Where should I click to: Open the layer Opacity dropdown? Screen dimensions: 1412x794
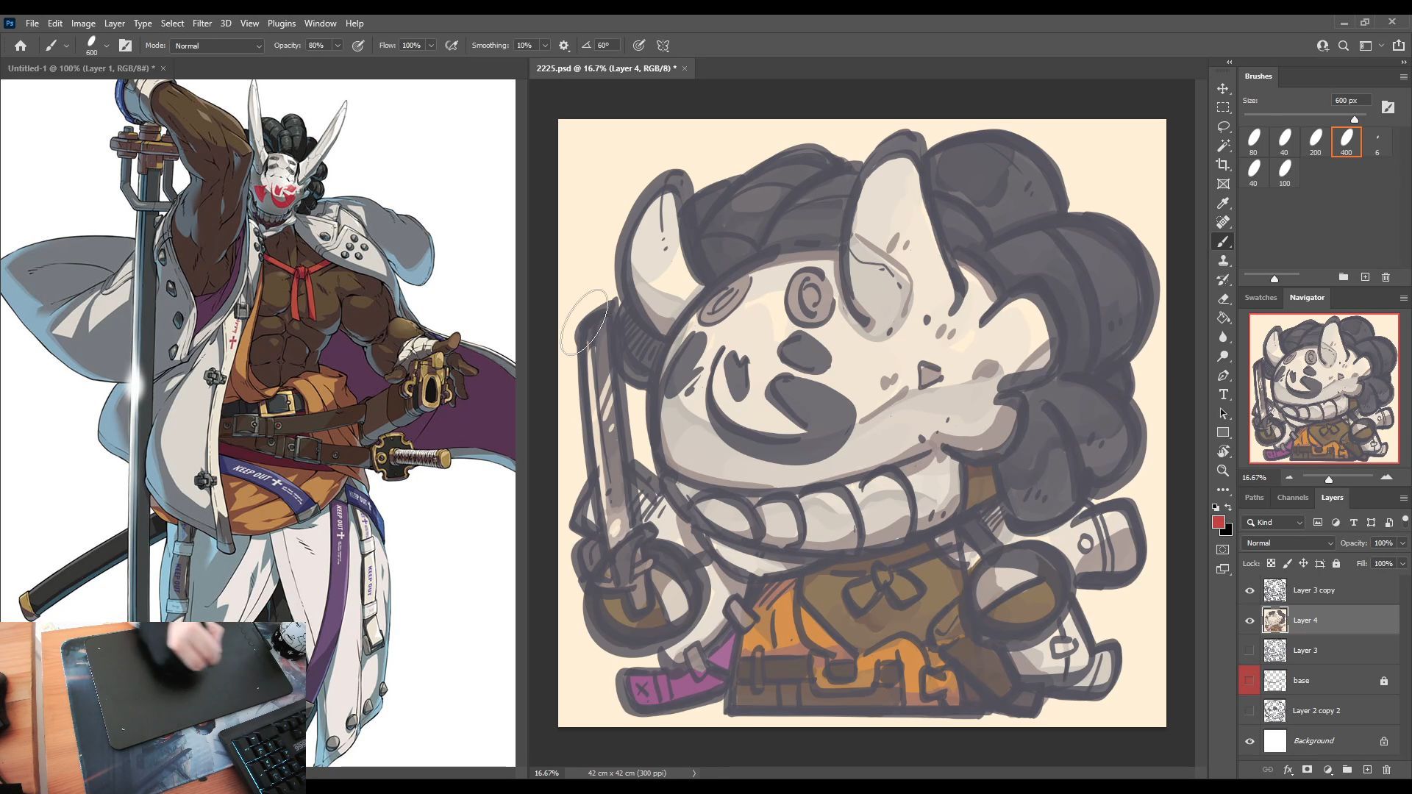click(x=1402, y=543)
